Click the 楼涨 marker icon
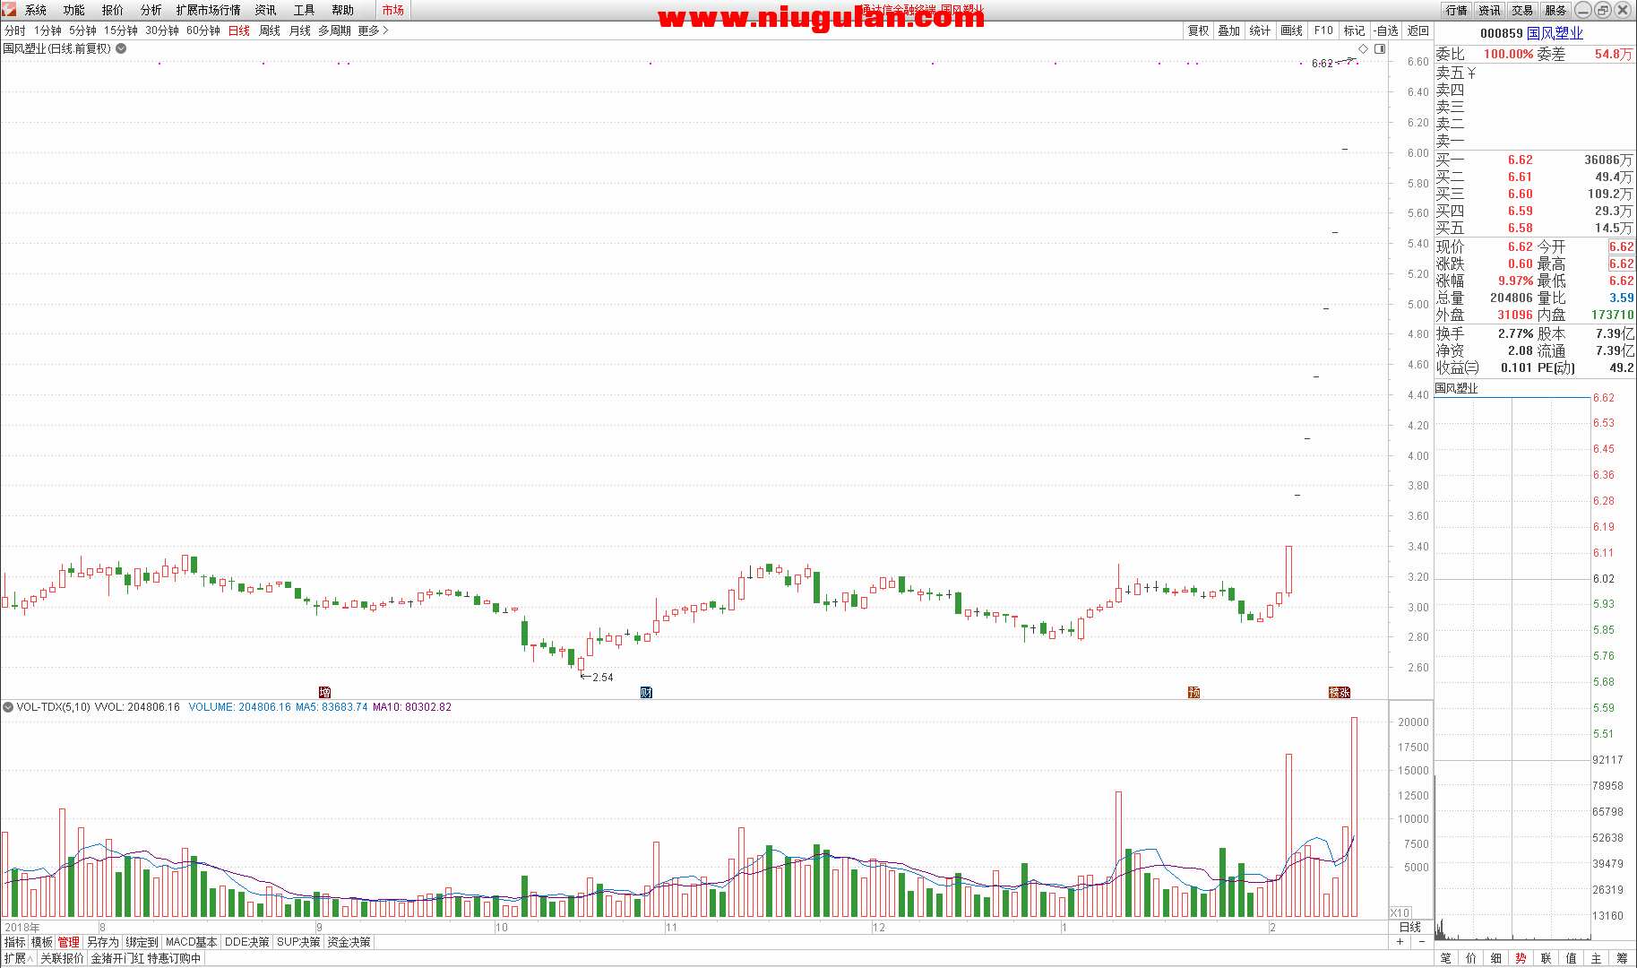1637x968 pixels. 1340,692
